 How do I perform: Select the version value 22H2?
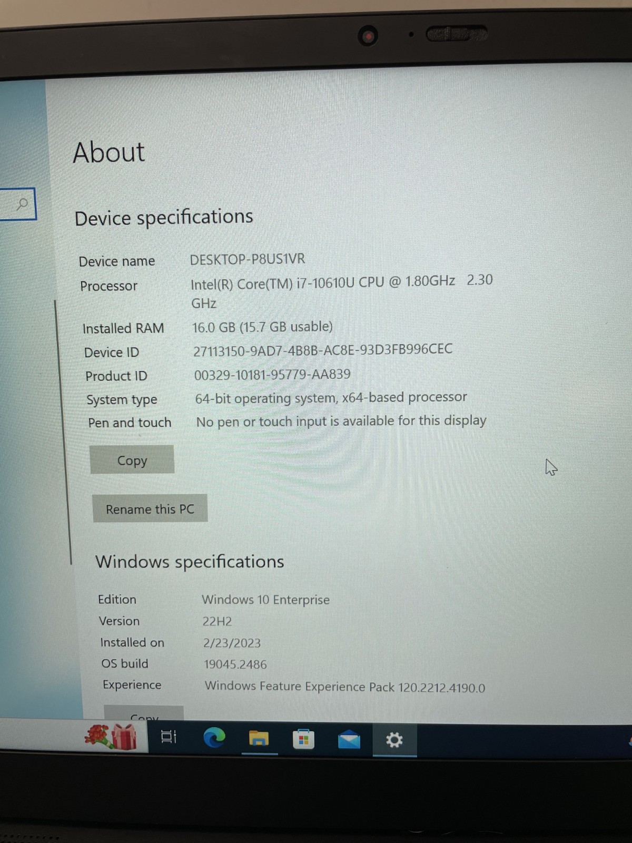point(217,621)
